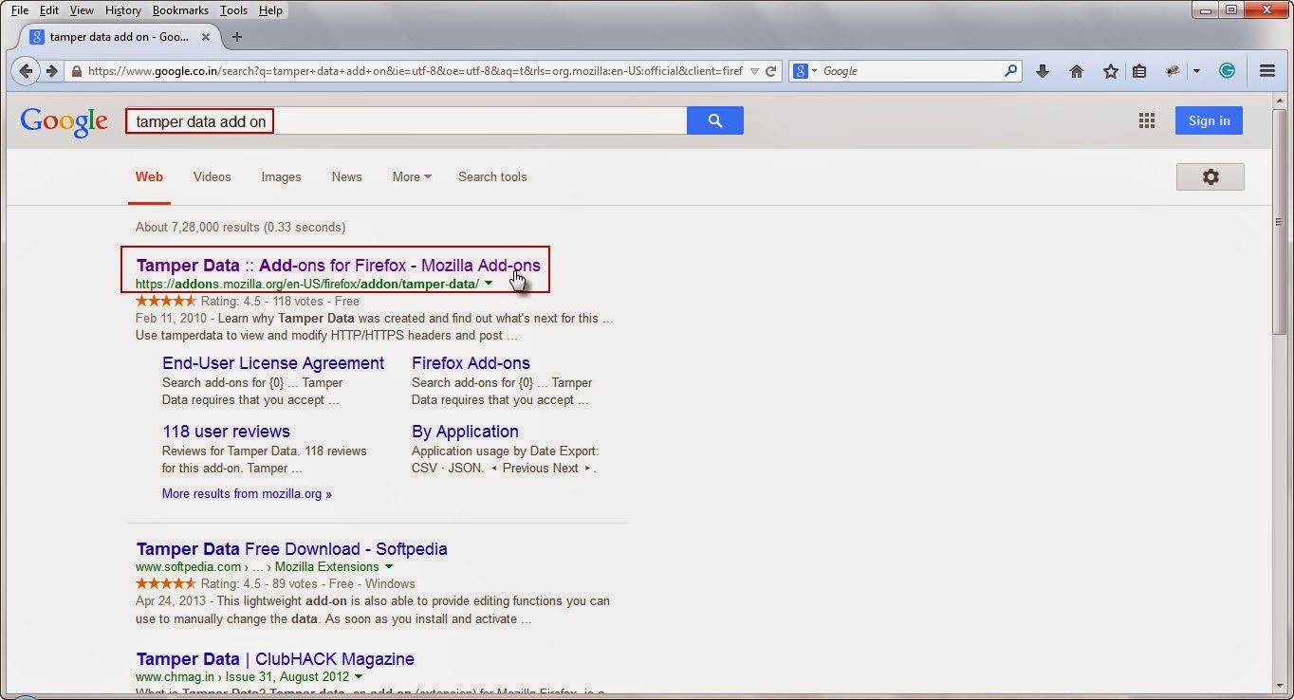1294x700 pixels.
Task: Open Tamper Data Add-ons for Firefox result
Action: (338, 266)
